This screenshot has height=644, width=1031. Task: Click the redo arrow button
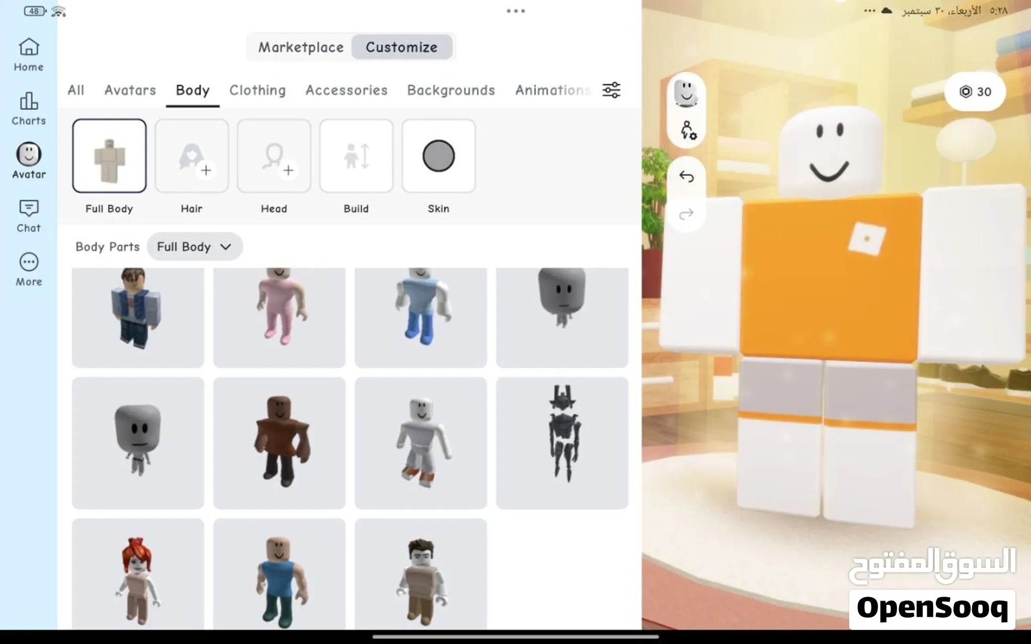point(686,214)
